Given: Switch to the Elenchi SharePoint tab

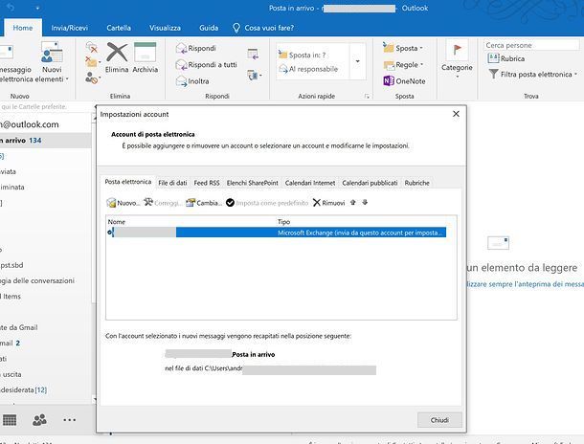Looking at the screenshot, I should coord(252,183).
